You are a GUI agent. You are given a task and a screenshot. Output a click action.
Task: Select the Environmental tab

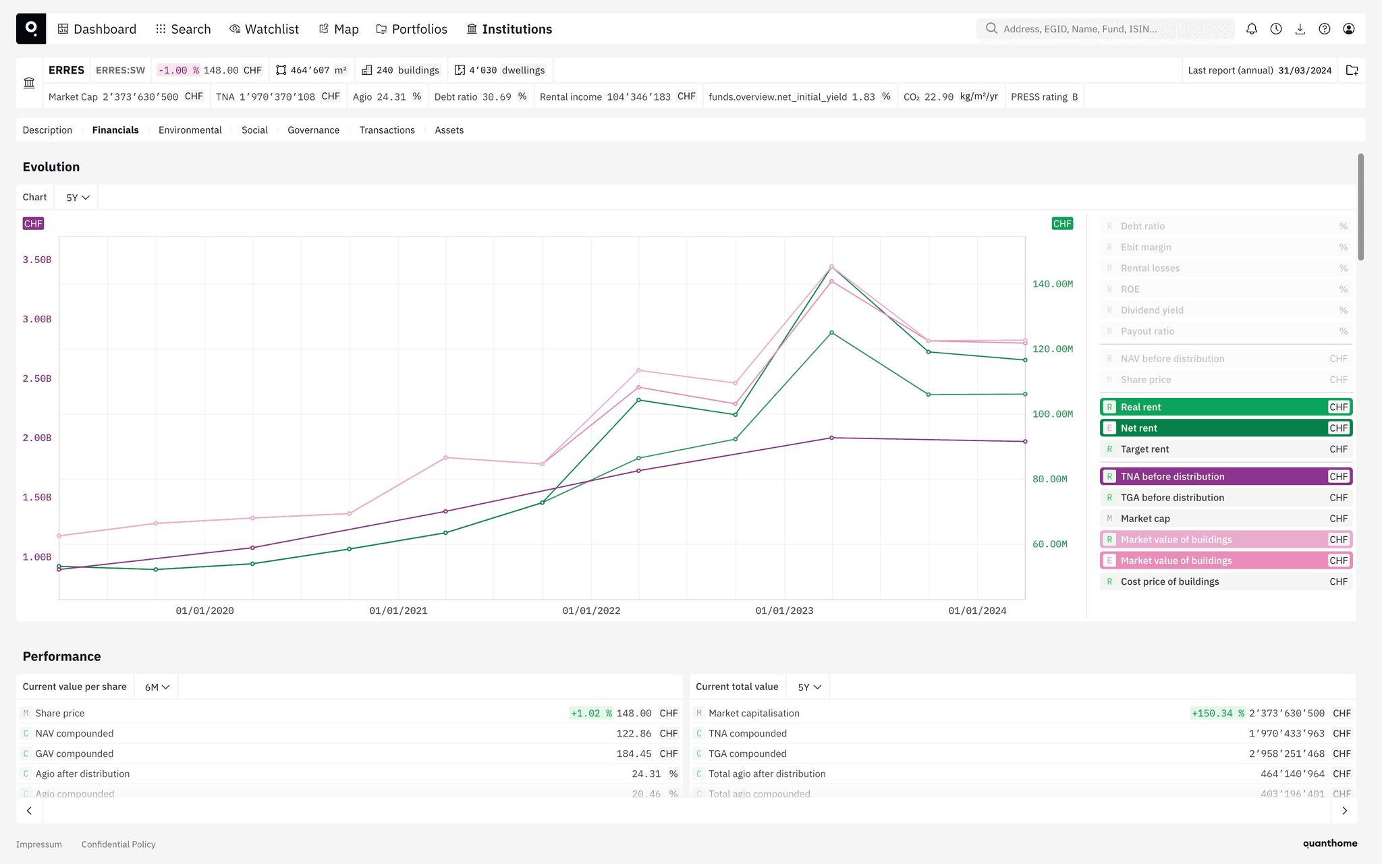coord(190,129)
